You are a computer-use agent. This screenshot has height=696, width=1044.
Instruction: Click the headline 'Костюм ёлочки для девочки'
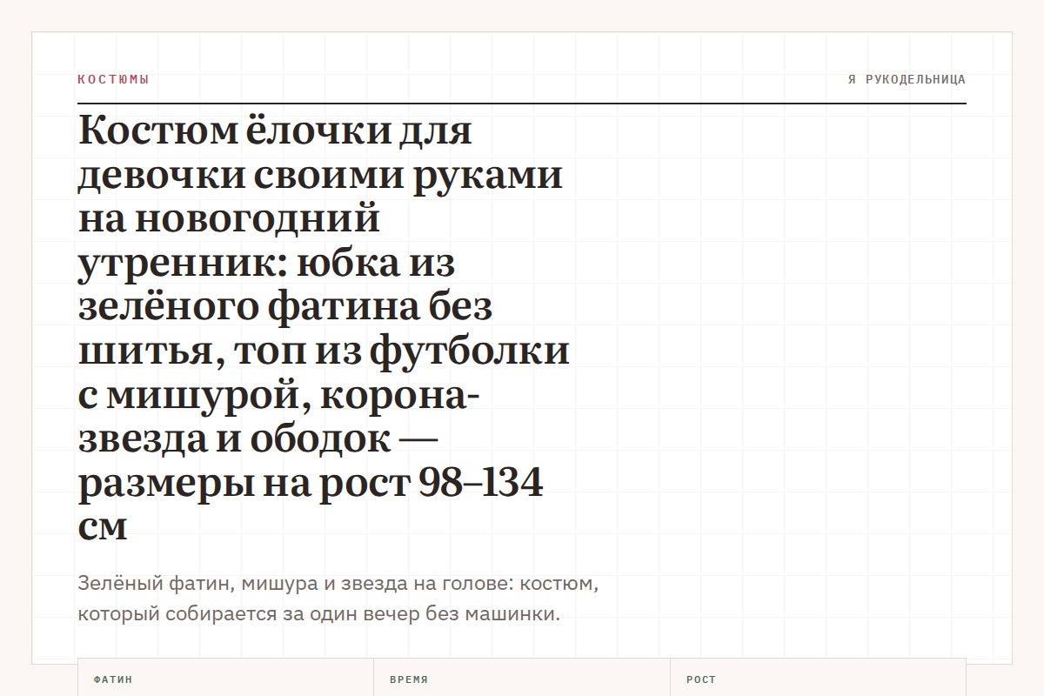coord(325,327)
